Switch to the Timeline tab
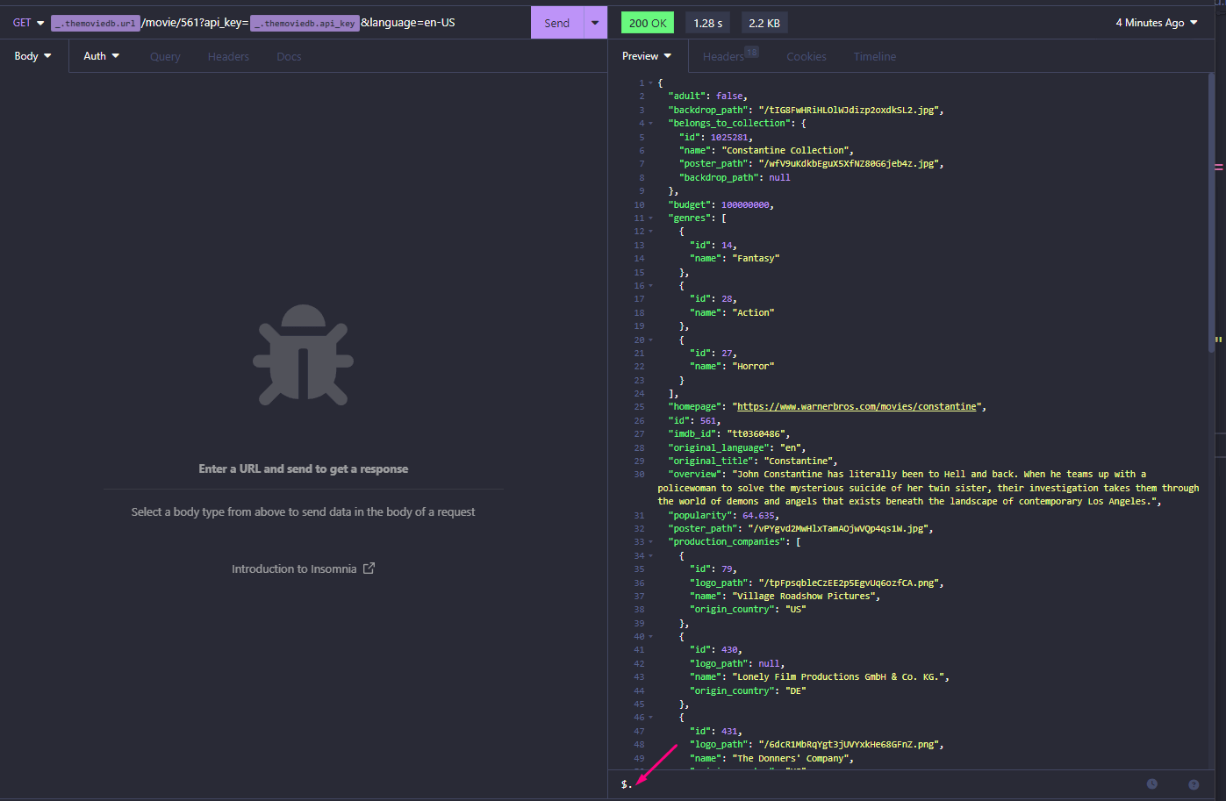The height and width of the screenshot is (801, 1226). point(875,57)
